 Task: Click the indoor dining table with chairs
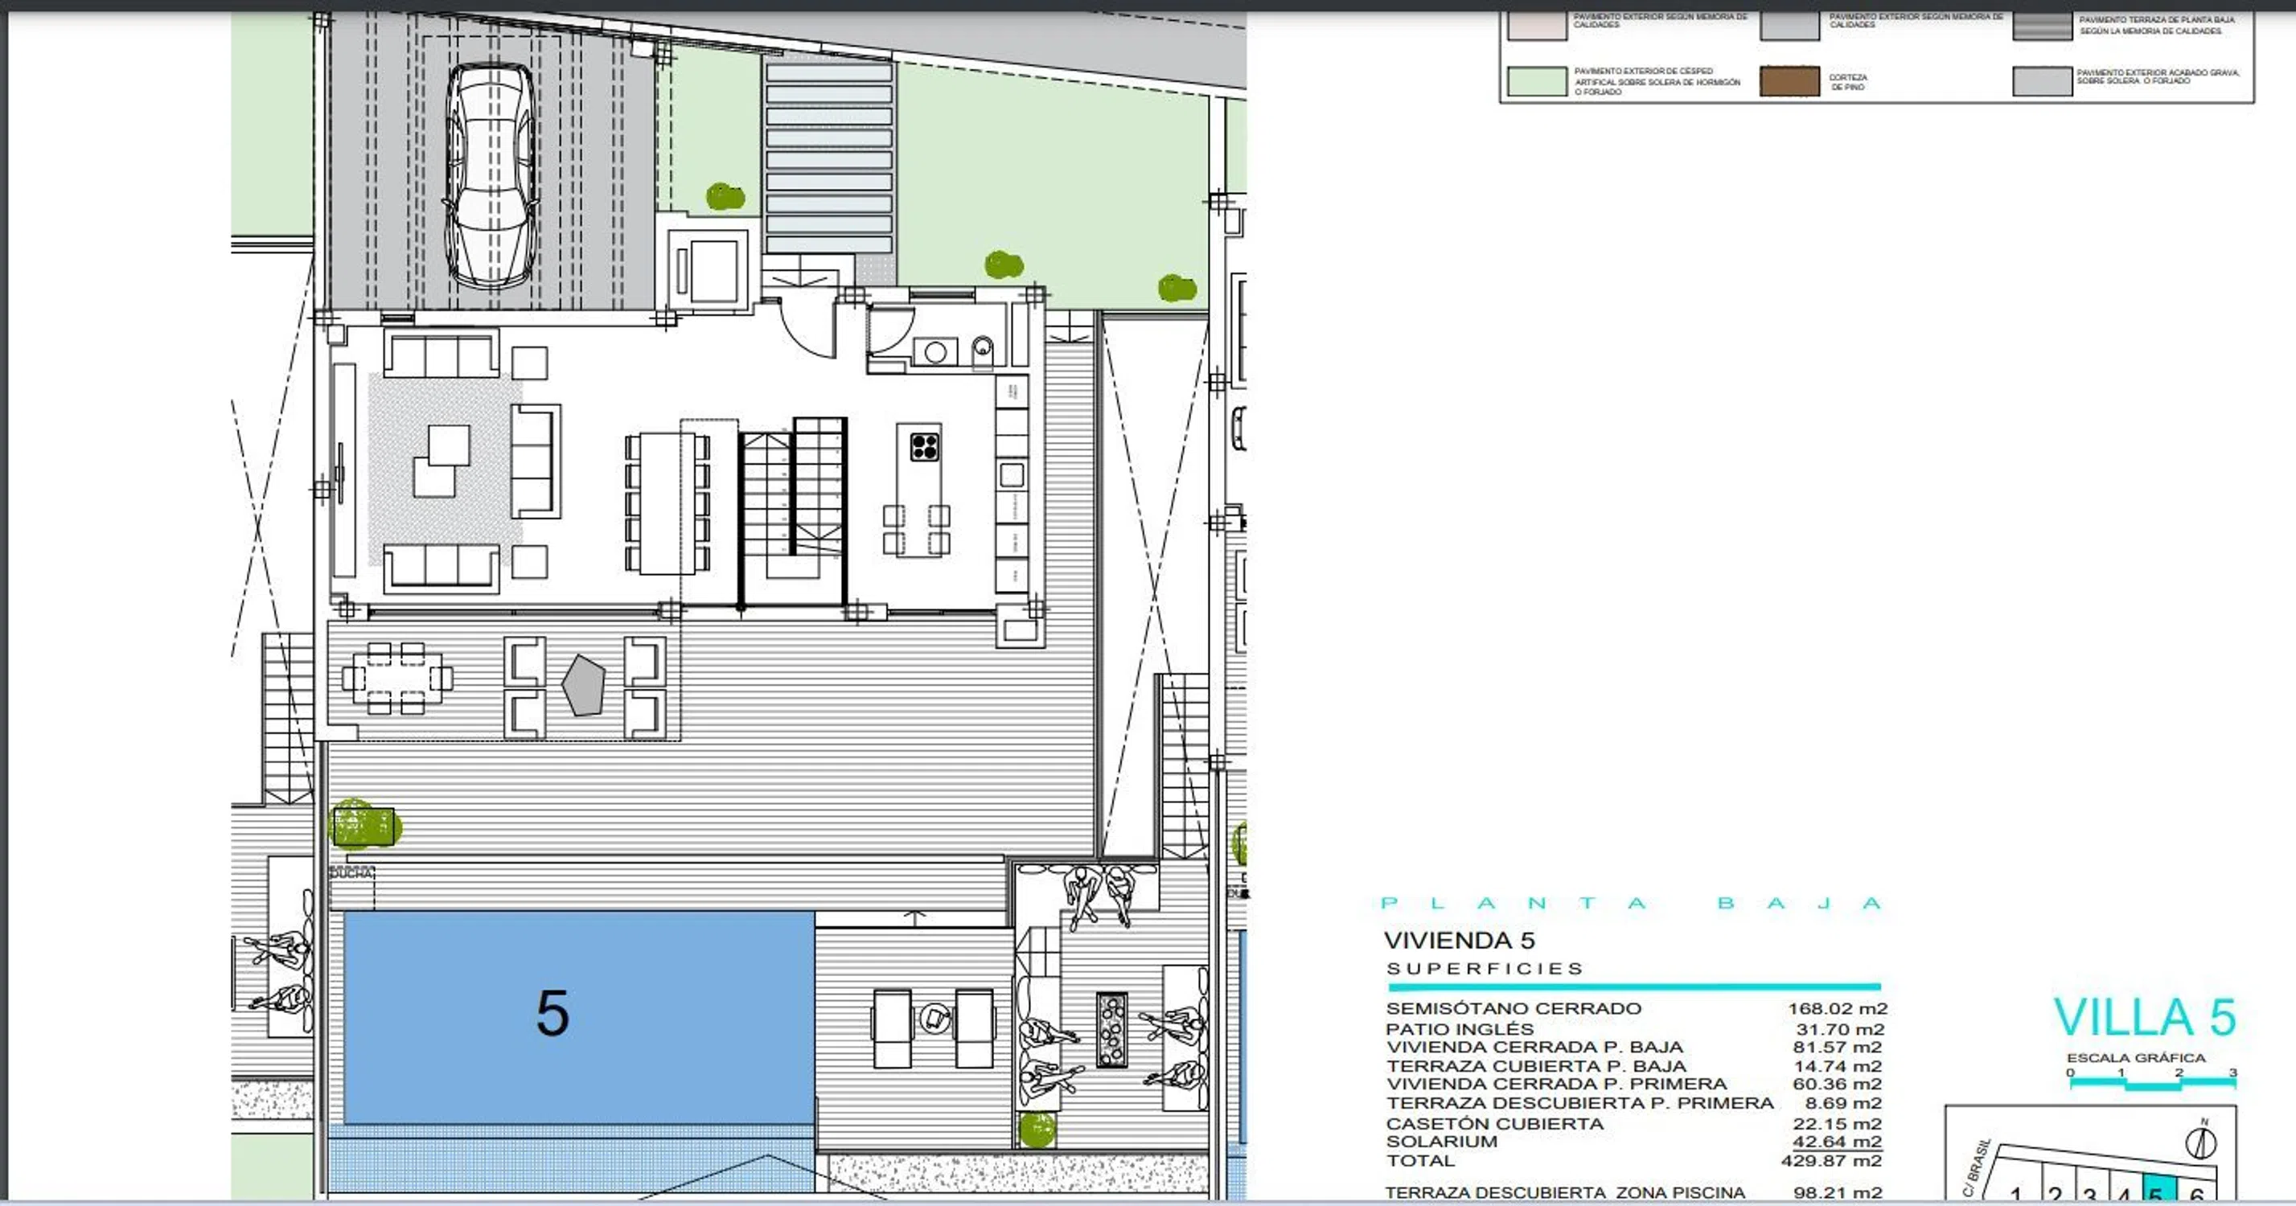667,503
